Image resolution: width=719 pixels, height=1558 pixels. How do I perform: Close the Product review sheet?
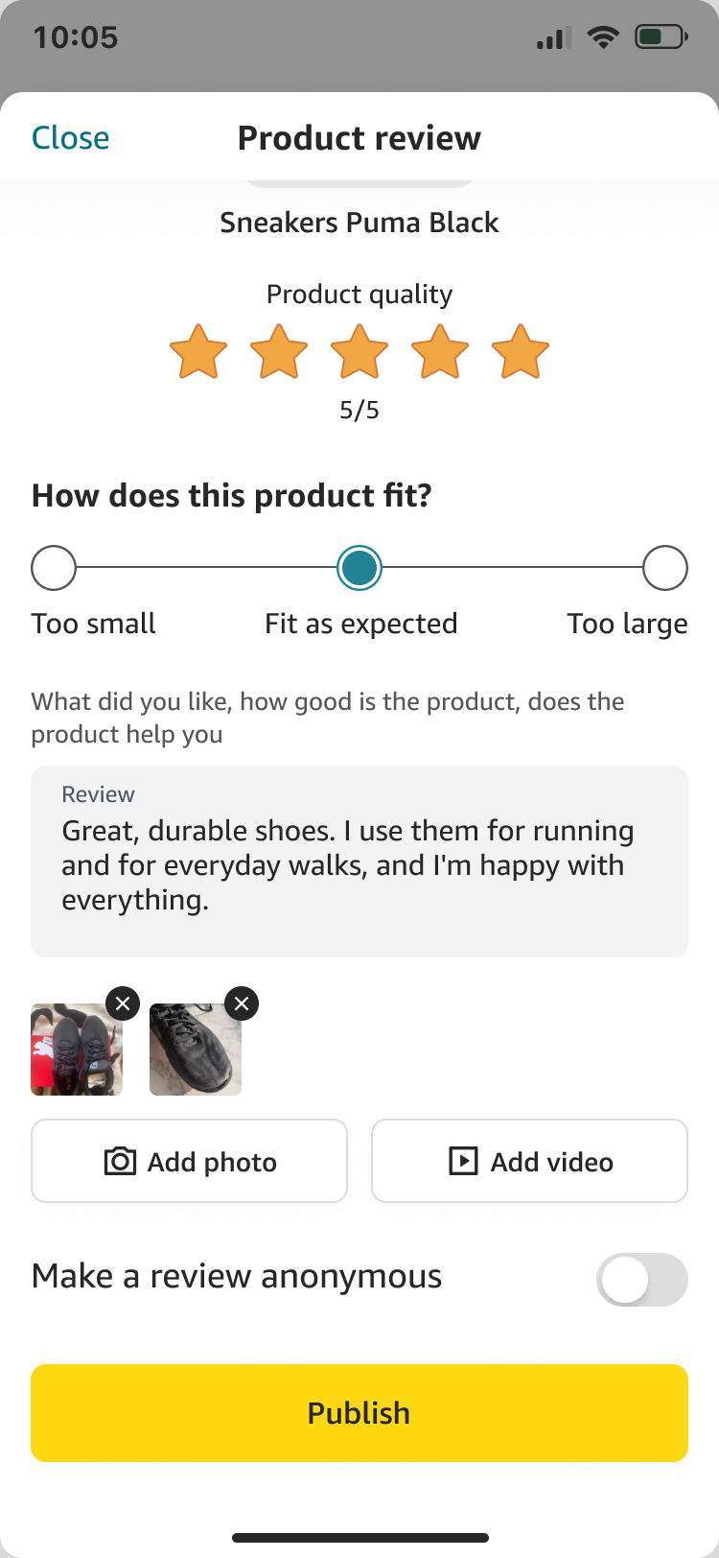click(71, 138)
